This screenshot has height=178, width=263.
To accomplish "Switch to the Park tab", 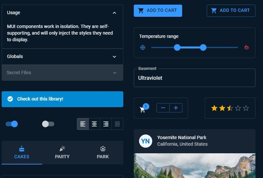I will pos(103,153).
